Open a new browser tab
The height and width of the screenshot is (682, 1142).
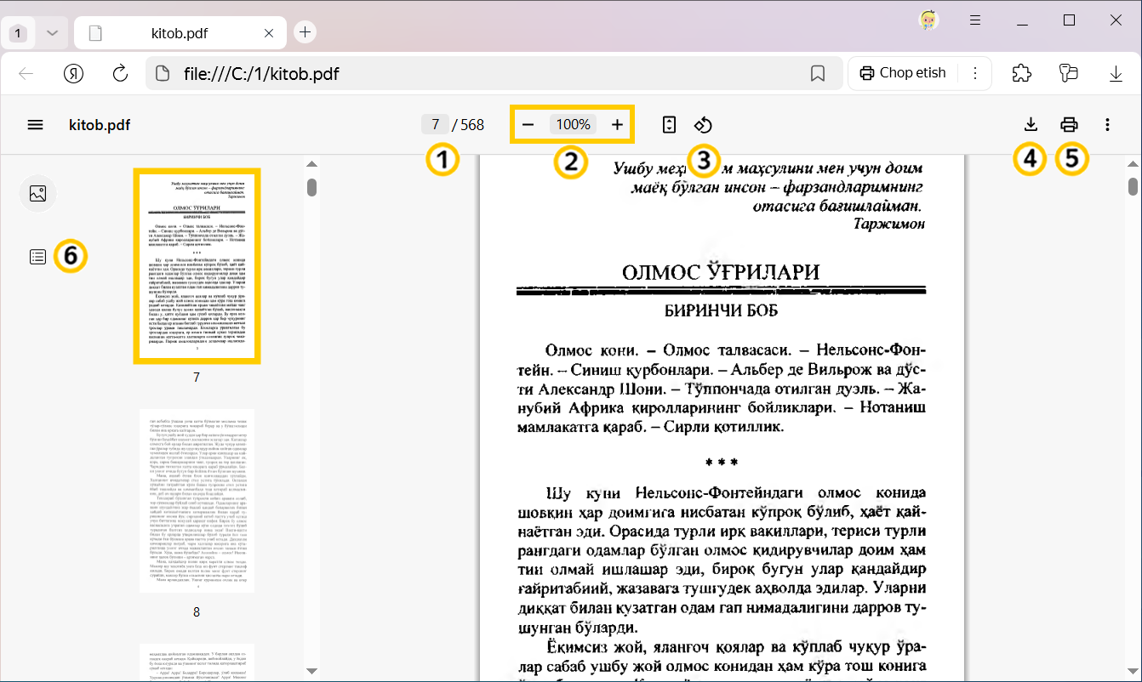click(305, 32)
